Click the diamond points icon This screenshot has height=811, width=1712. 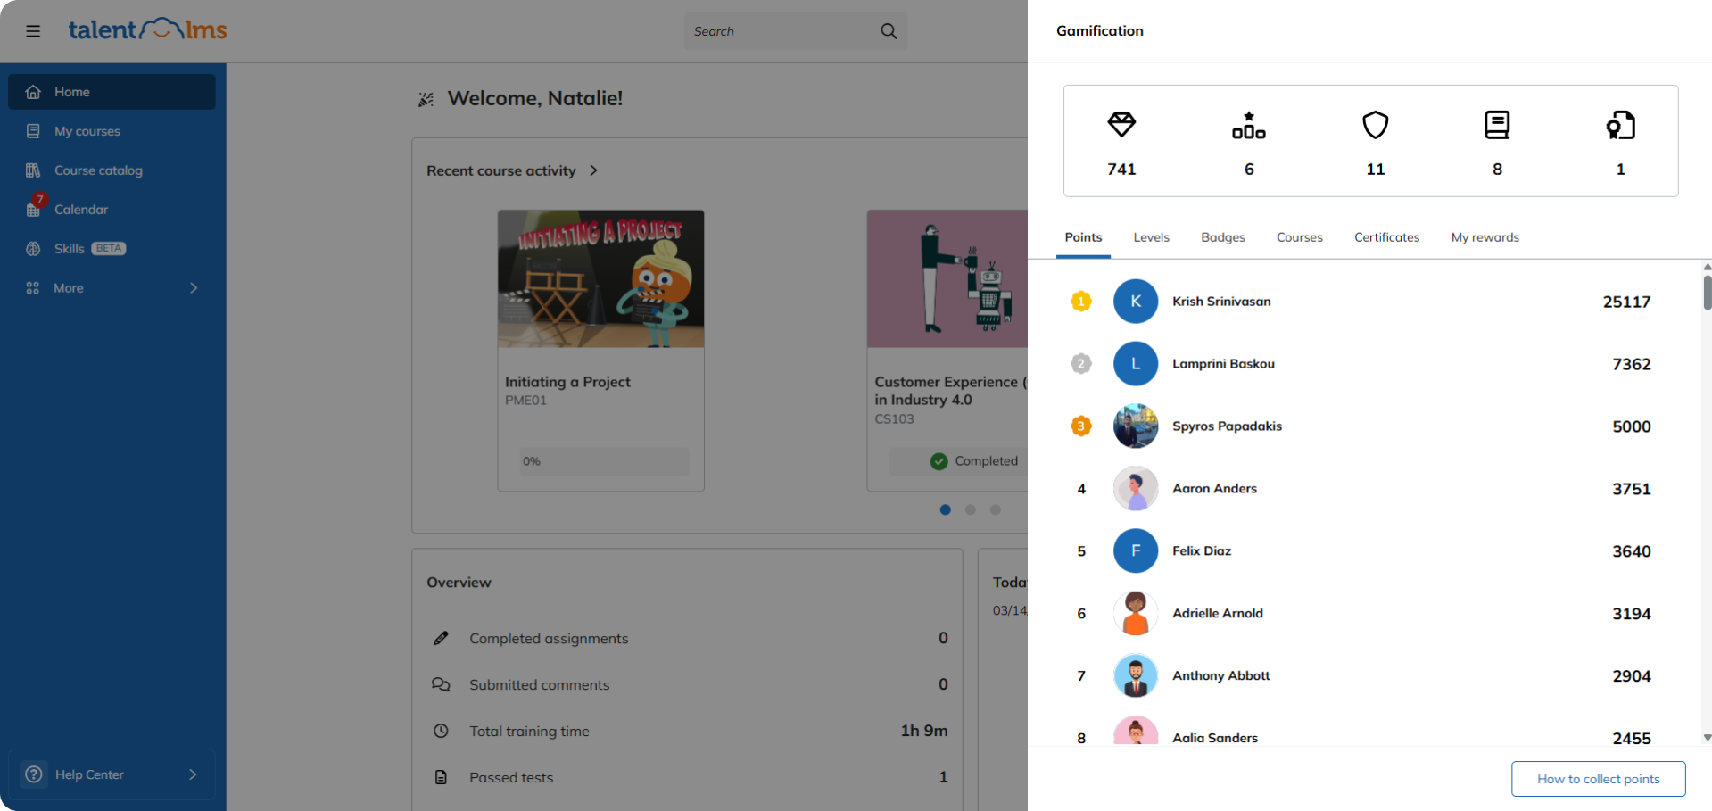(1121, 125)
